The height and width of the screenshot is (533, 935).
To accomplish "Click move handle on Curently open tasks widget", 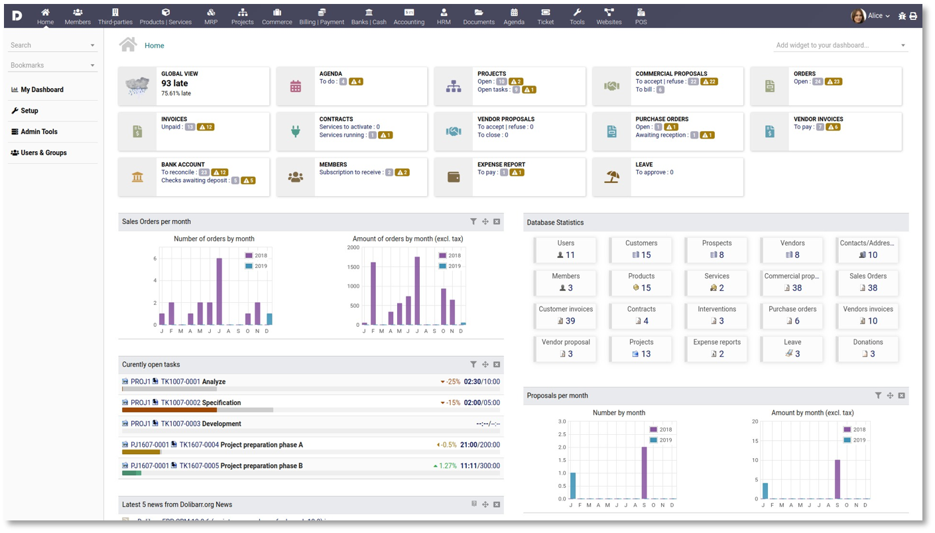I will point(485,365).
